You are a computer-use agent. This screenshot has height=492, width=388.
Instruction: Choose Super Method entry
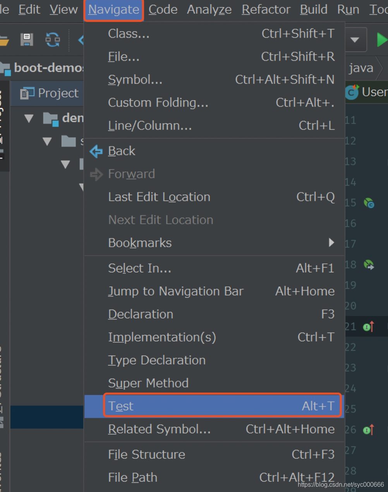[215, 383]
